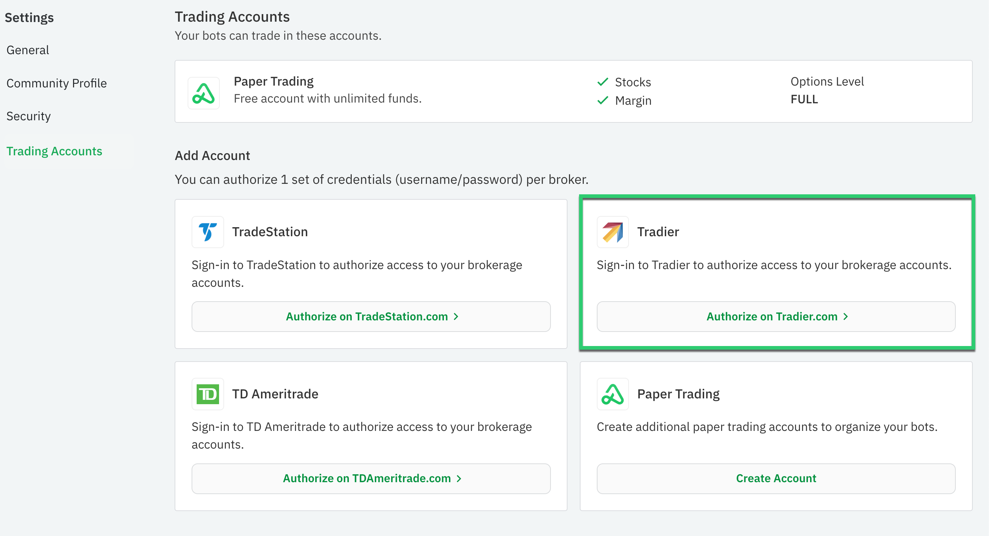
Task: Switch to the Community Profile section
Action: [56, 83]
